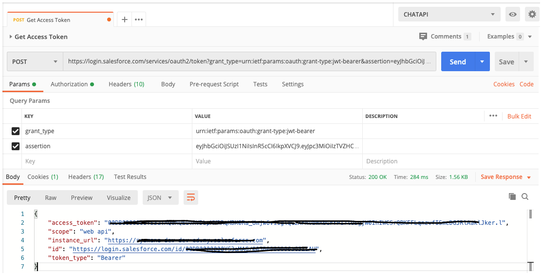
Task: Uncheck the assertion parameter checkbox
Action: 16,146
